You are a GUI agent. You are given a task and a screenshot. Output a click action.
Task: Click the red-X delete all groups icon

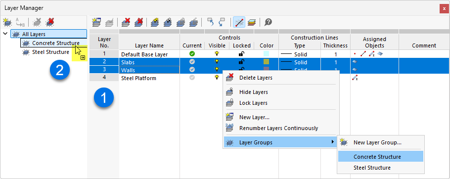click(50, 22)
